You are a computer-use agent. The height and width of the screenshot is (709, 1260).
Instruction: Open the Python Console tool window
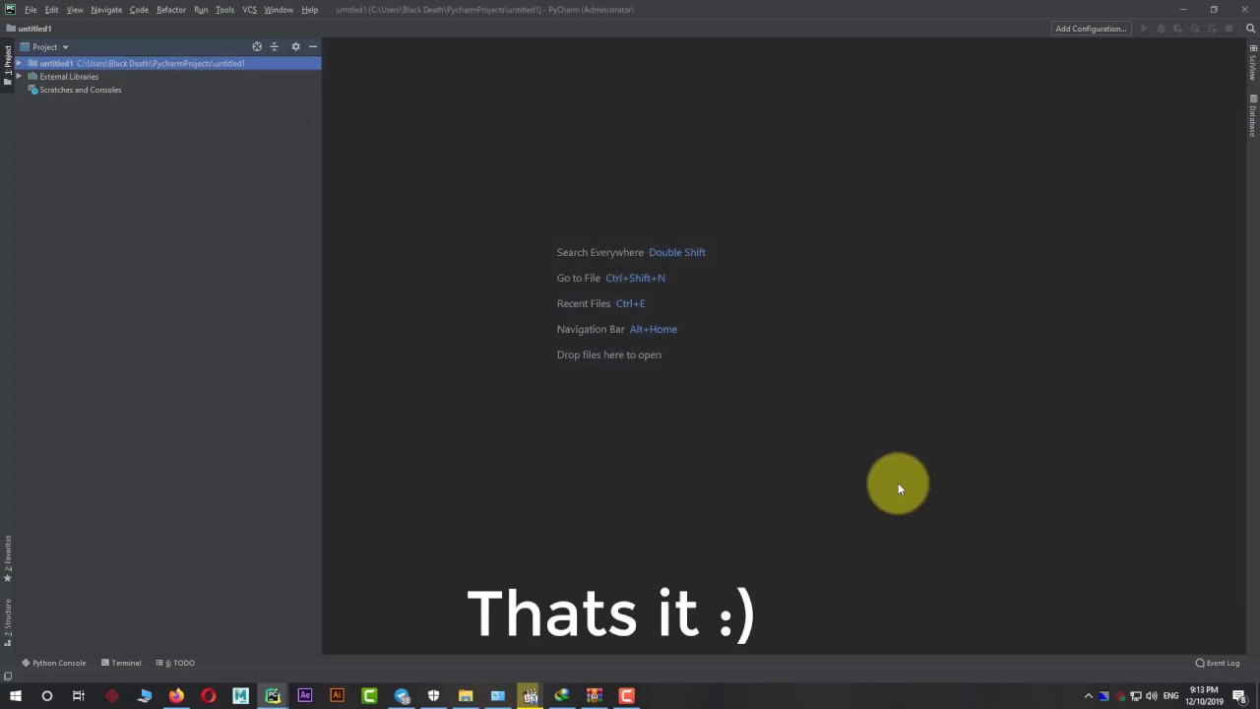tap(54, 663)
